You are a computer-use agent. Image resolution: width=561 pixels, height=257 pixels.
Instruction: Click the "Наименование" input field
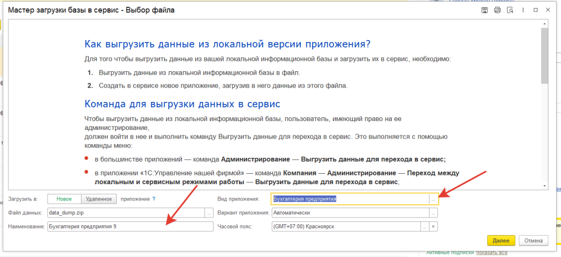[x=130, y=226]
